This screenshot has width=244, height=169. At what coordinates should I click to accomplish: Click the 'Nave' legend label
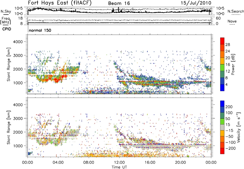232,21
